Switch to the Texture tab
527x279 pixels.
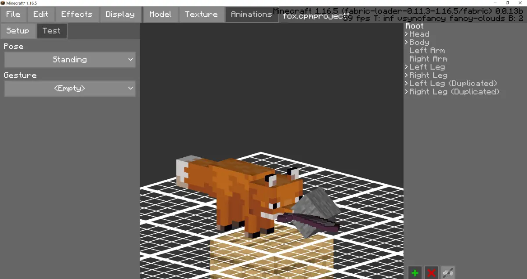201,14
